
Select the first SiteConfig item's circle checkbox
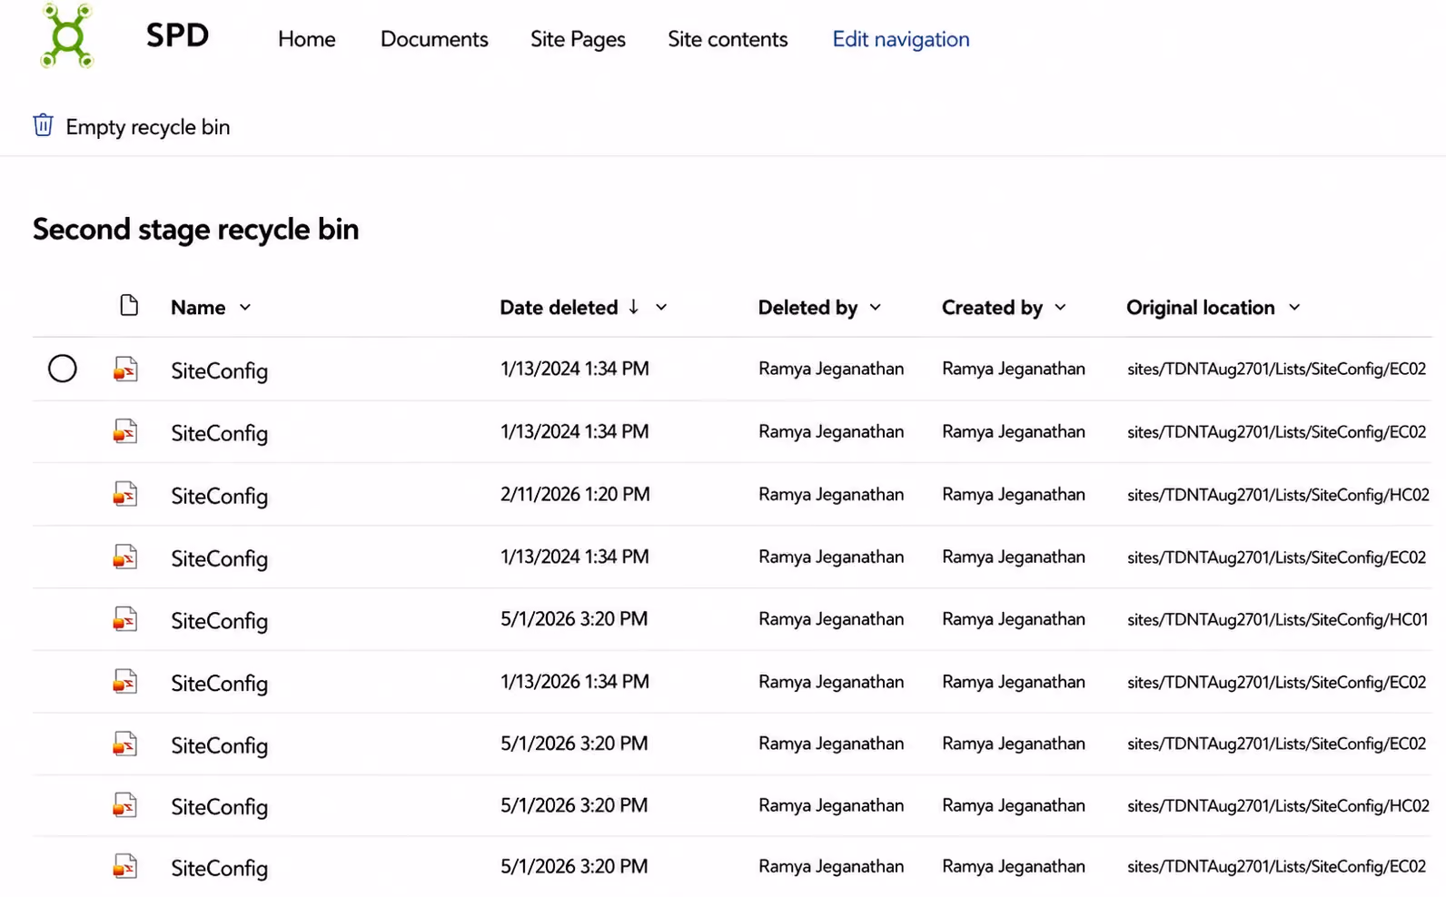tap(63, 369)
